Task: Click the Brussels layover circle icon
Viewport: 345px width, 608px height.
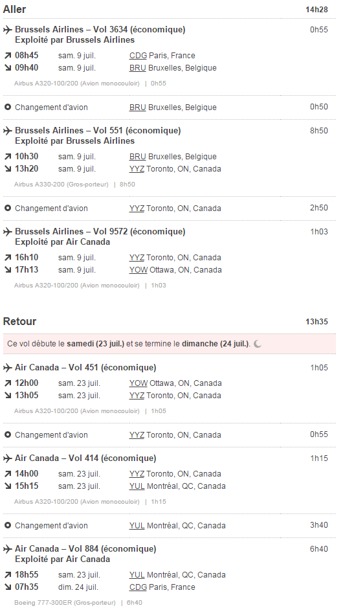Action: (7, 107)
